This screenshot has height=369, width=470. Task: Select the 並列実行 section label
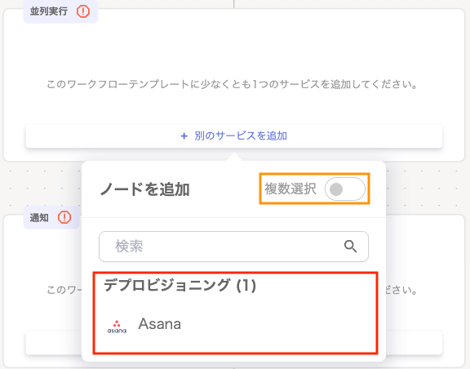click(49, 11)
